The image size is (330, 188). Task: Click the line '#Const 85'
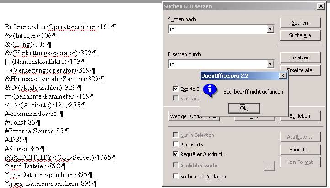point(22,122)
